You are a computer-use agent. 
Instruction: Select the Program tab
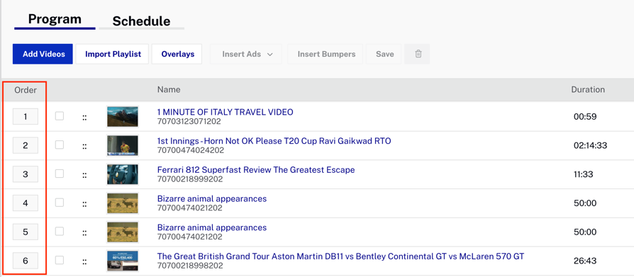[x=55, y=19]
